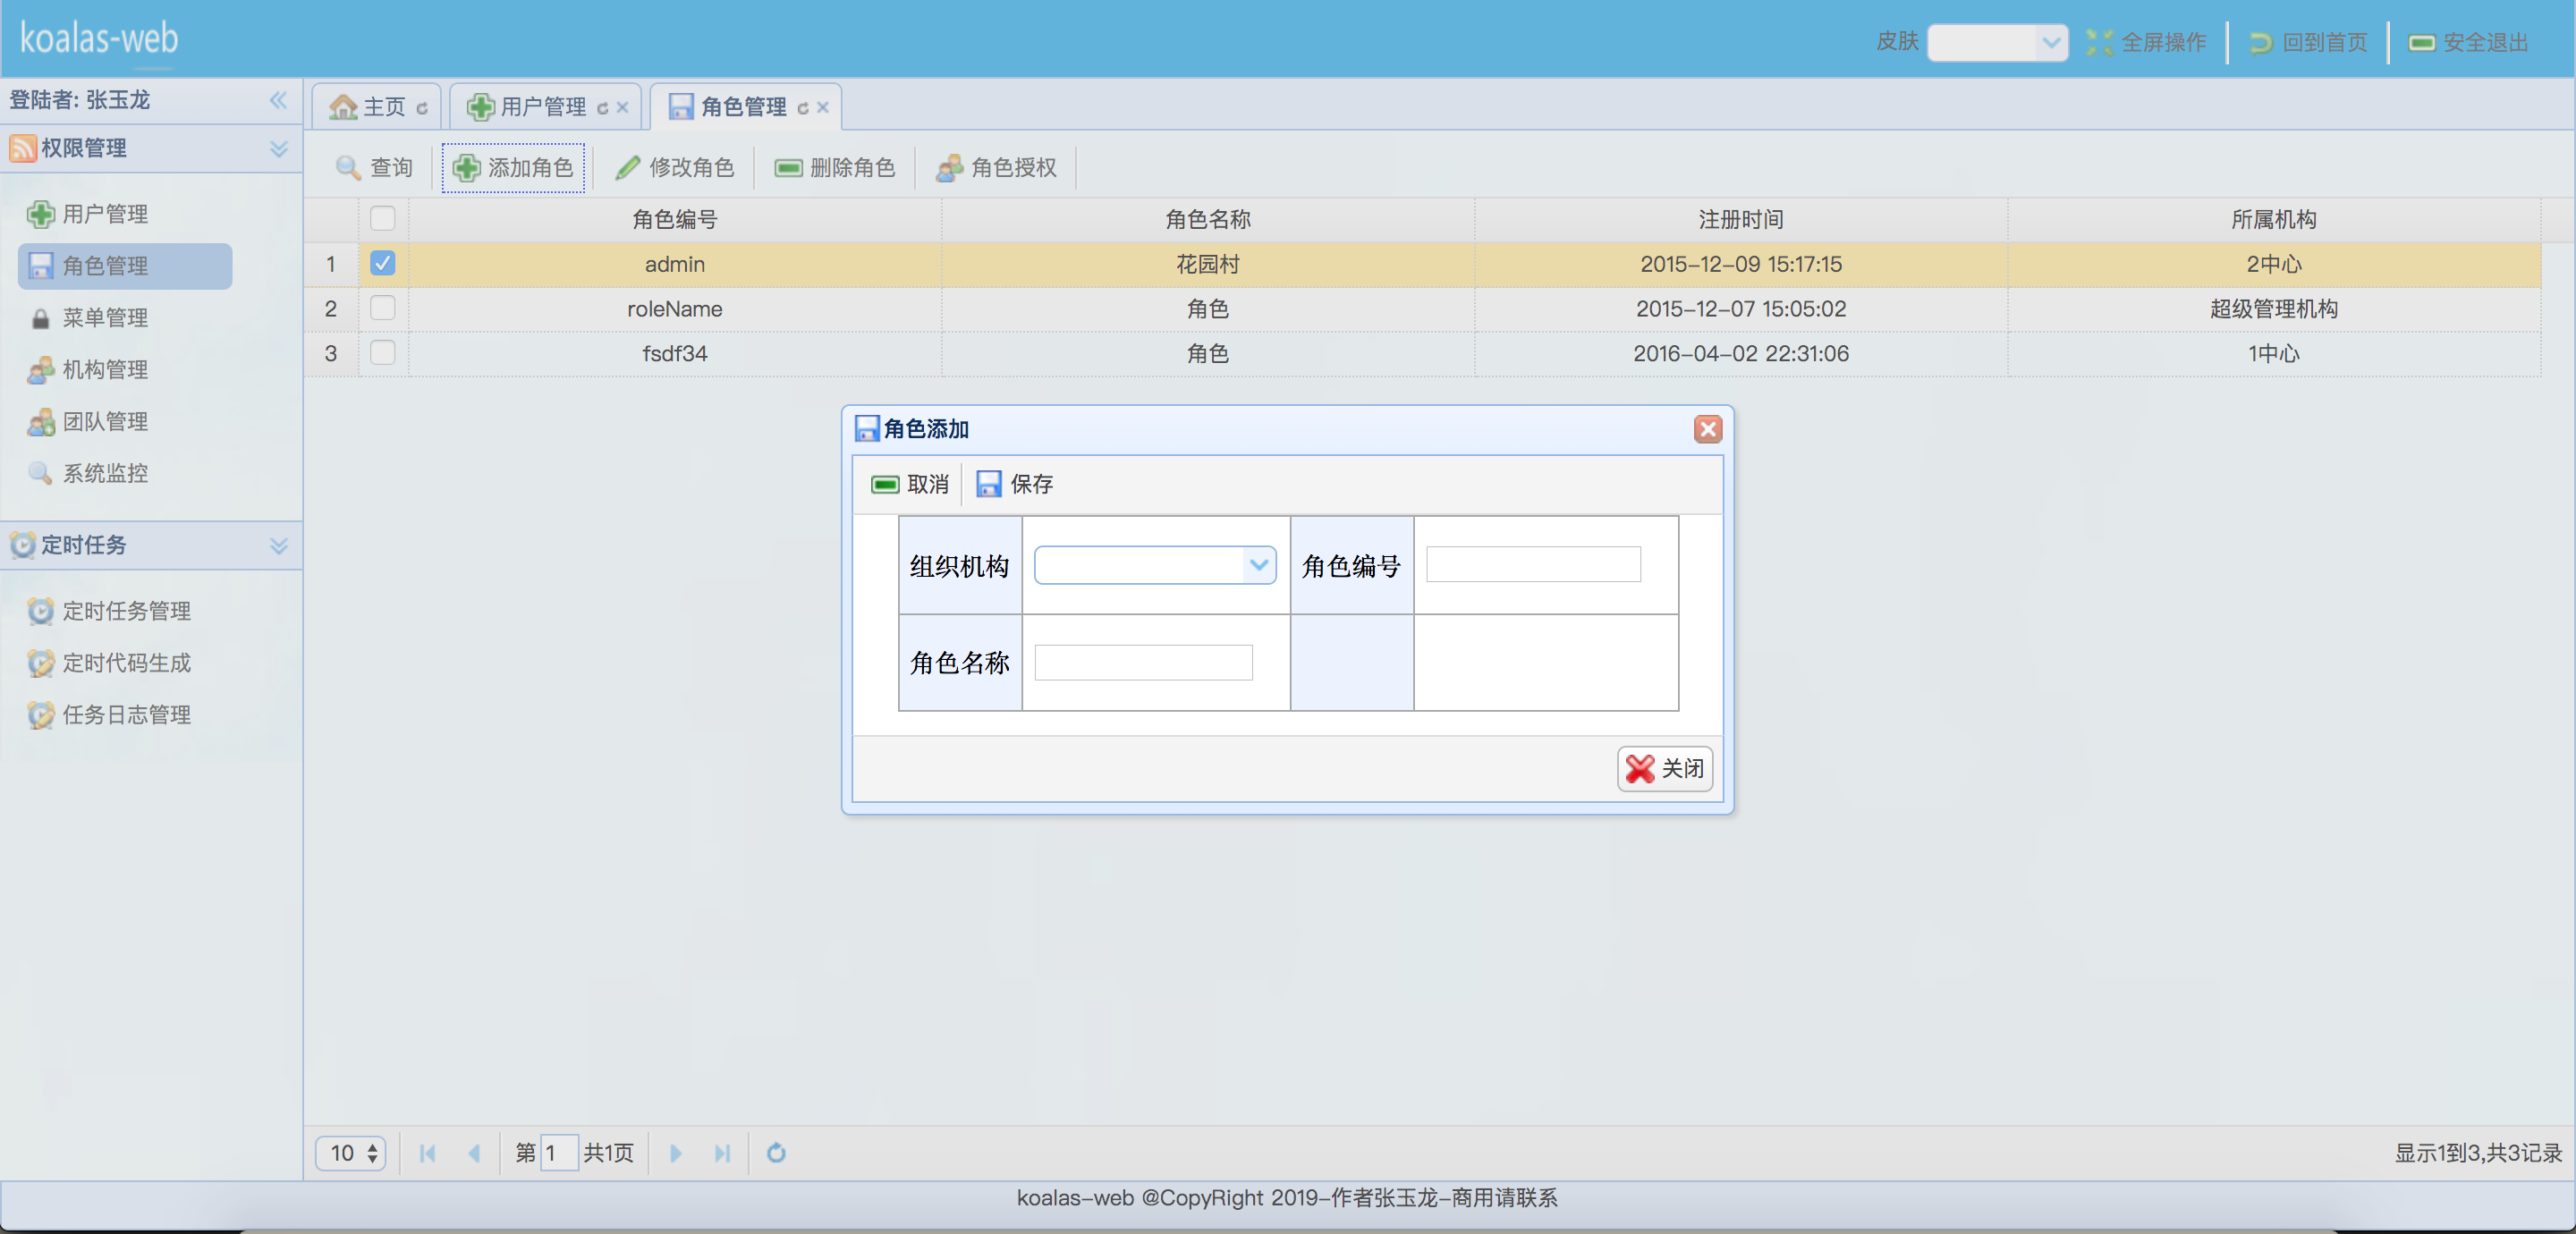Collapse the left sidebar with double-chevron

(x=278, y=100)
